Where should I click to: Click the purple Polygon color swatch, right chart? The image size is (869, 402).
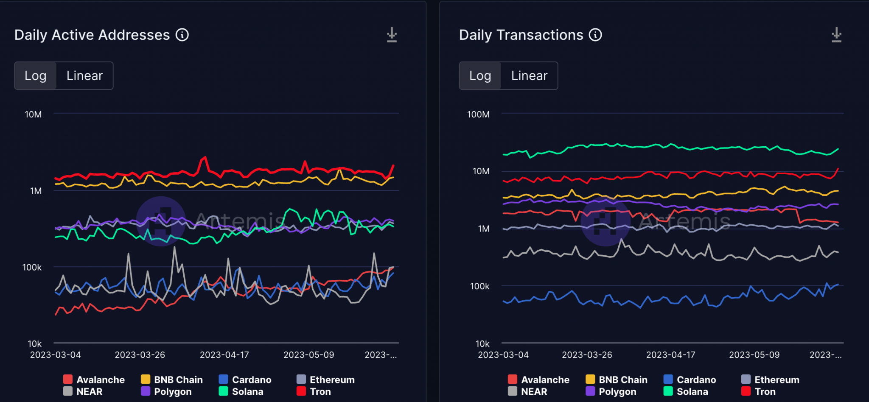click(x=590, y=391)
